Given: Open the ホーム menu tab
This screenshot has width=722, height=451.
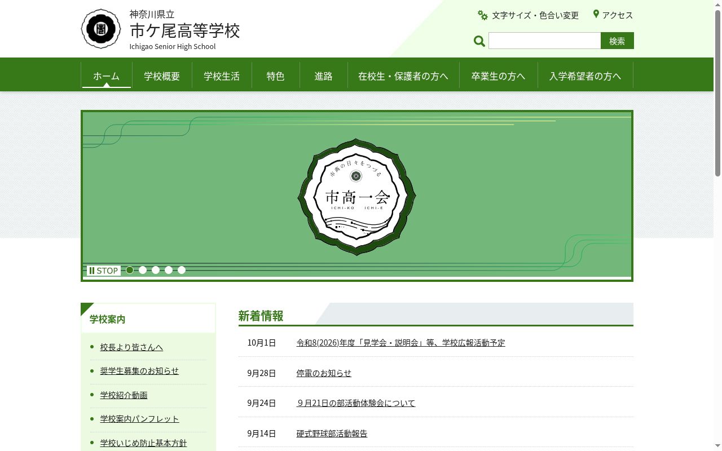Looking at the screenshot, I should click(x=107, y=76).
